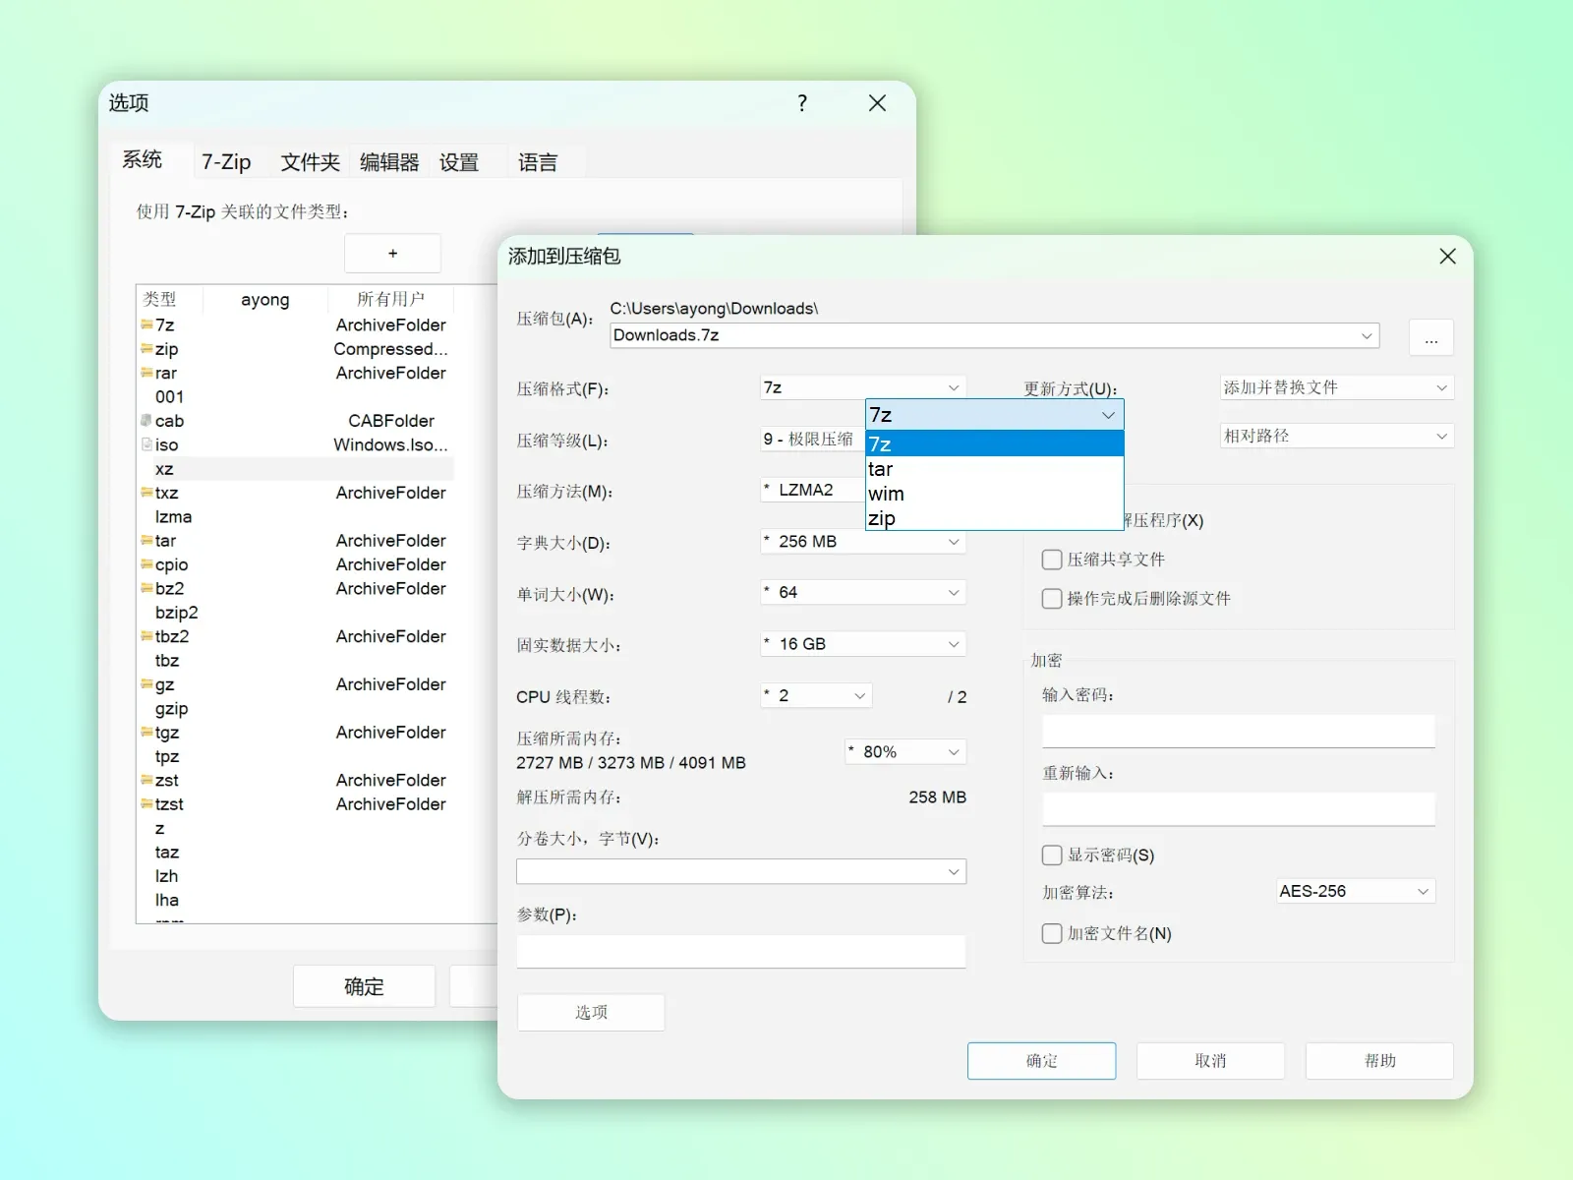This screenshot has height=1180, width=1573.
Task: Switch to the 7-Zip tab in Options
Action: pos(226,162)
